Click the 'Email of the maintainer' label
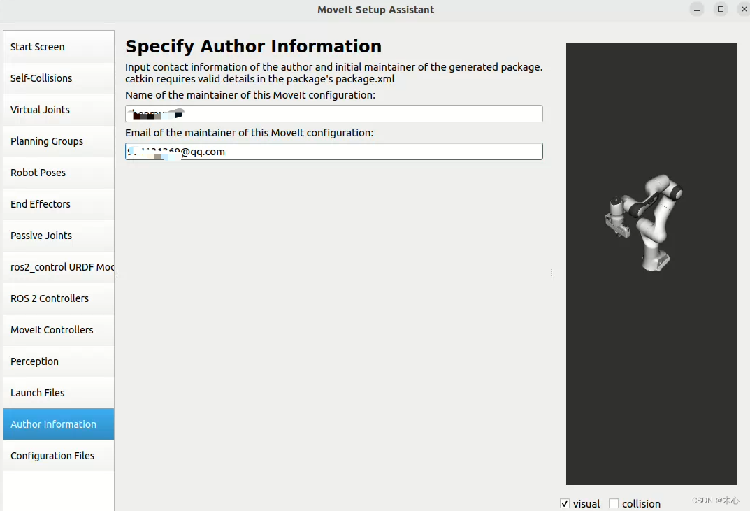The width and height of the screenshot is (750, 511). 250,133
